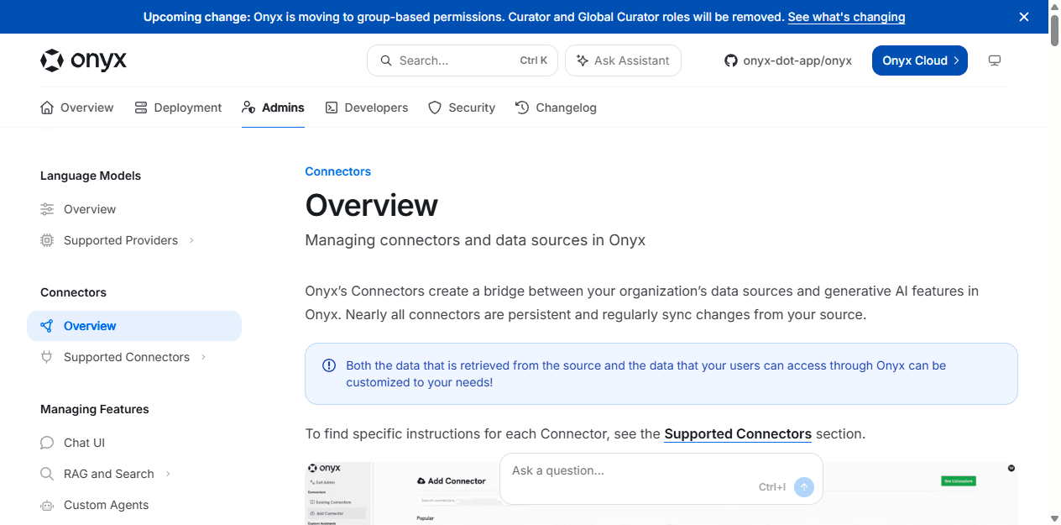
Task: Click the info icon in the callout
Action: click(329, 365)
